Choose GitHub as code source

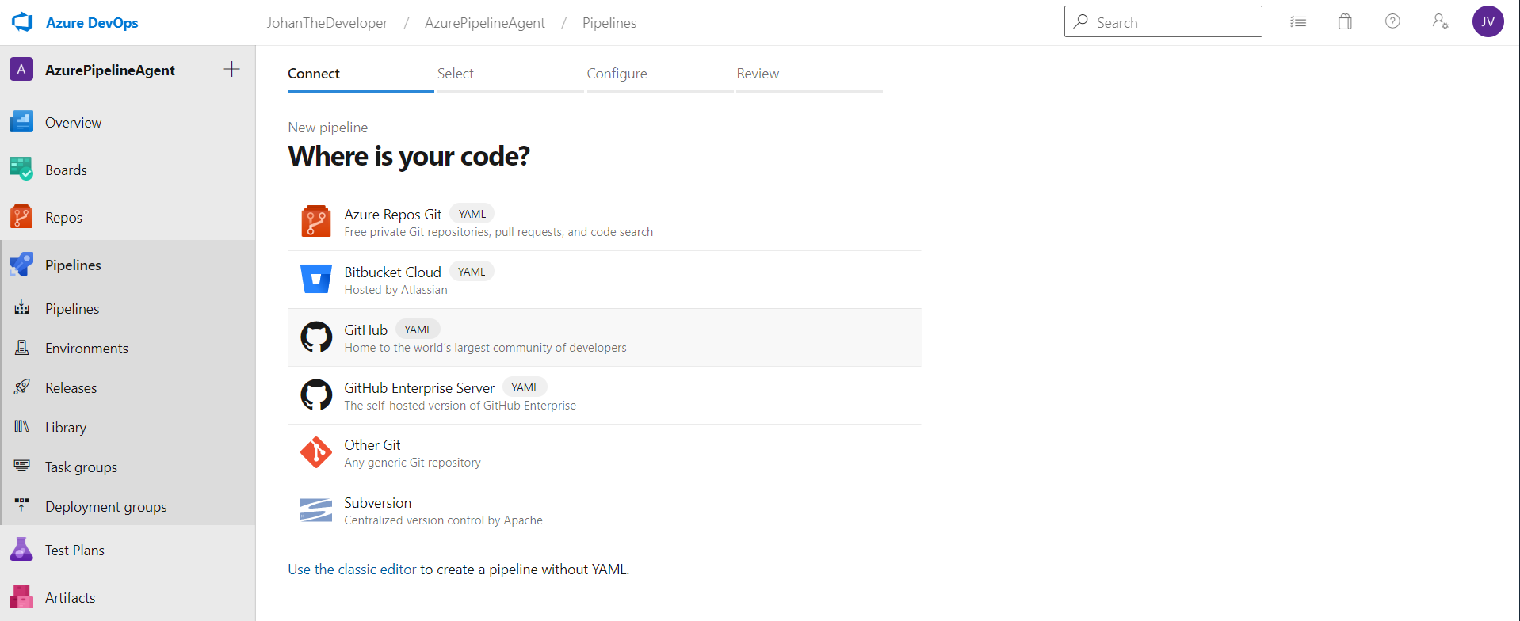tap(605, 337)
